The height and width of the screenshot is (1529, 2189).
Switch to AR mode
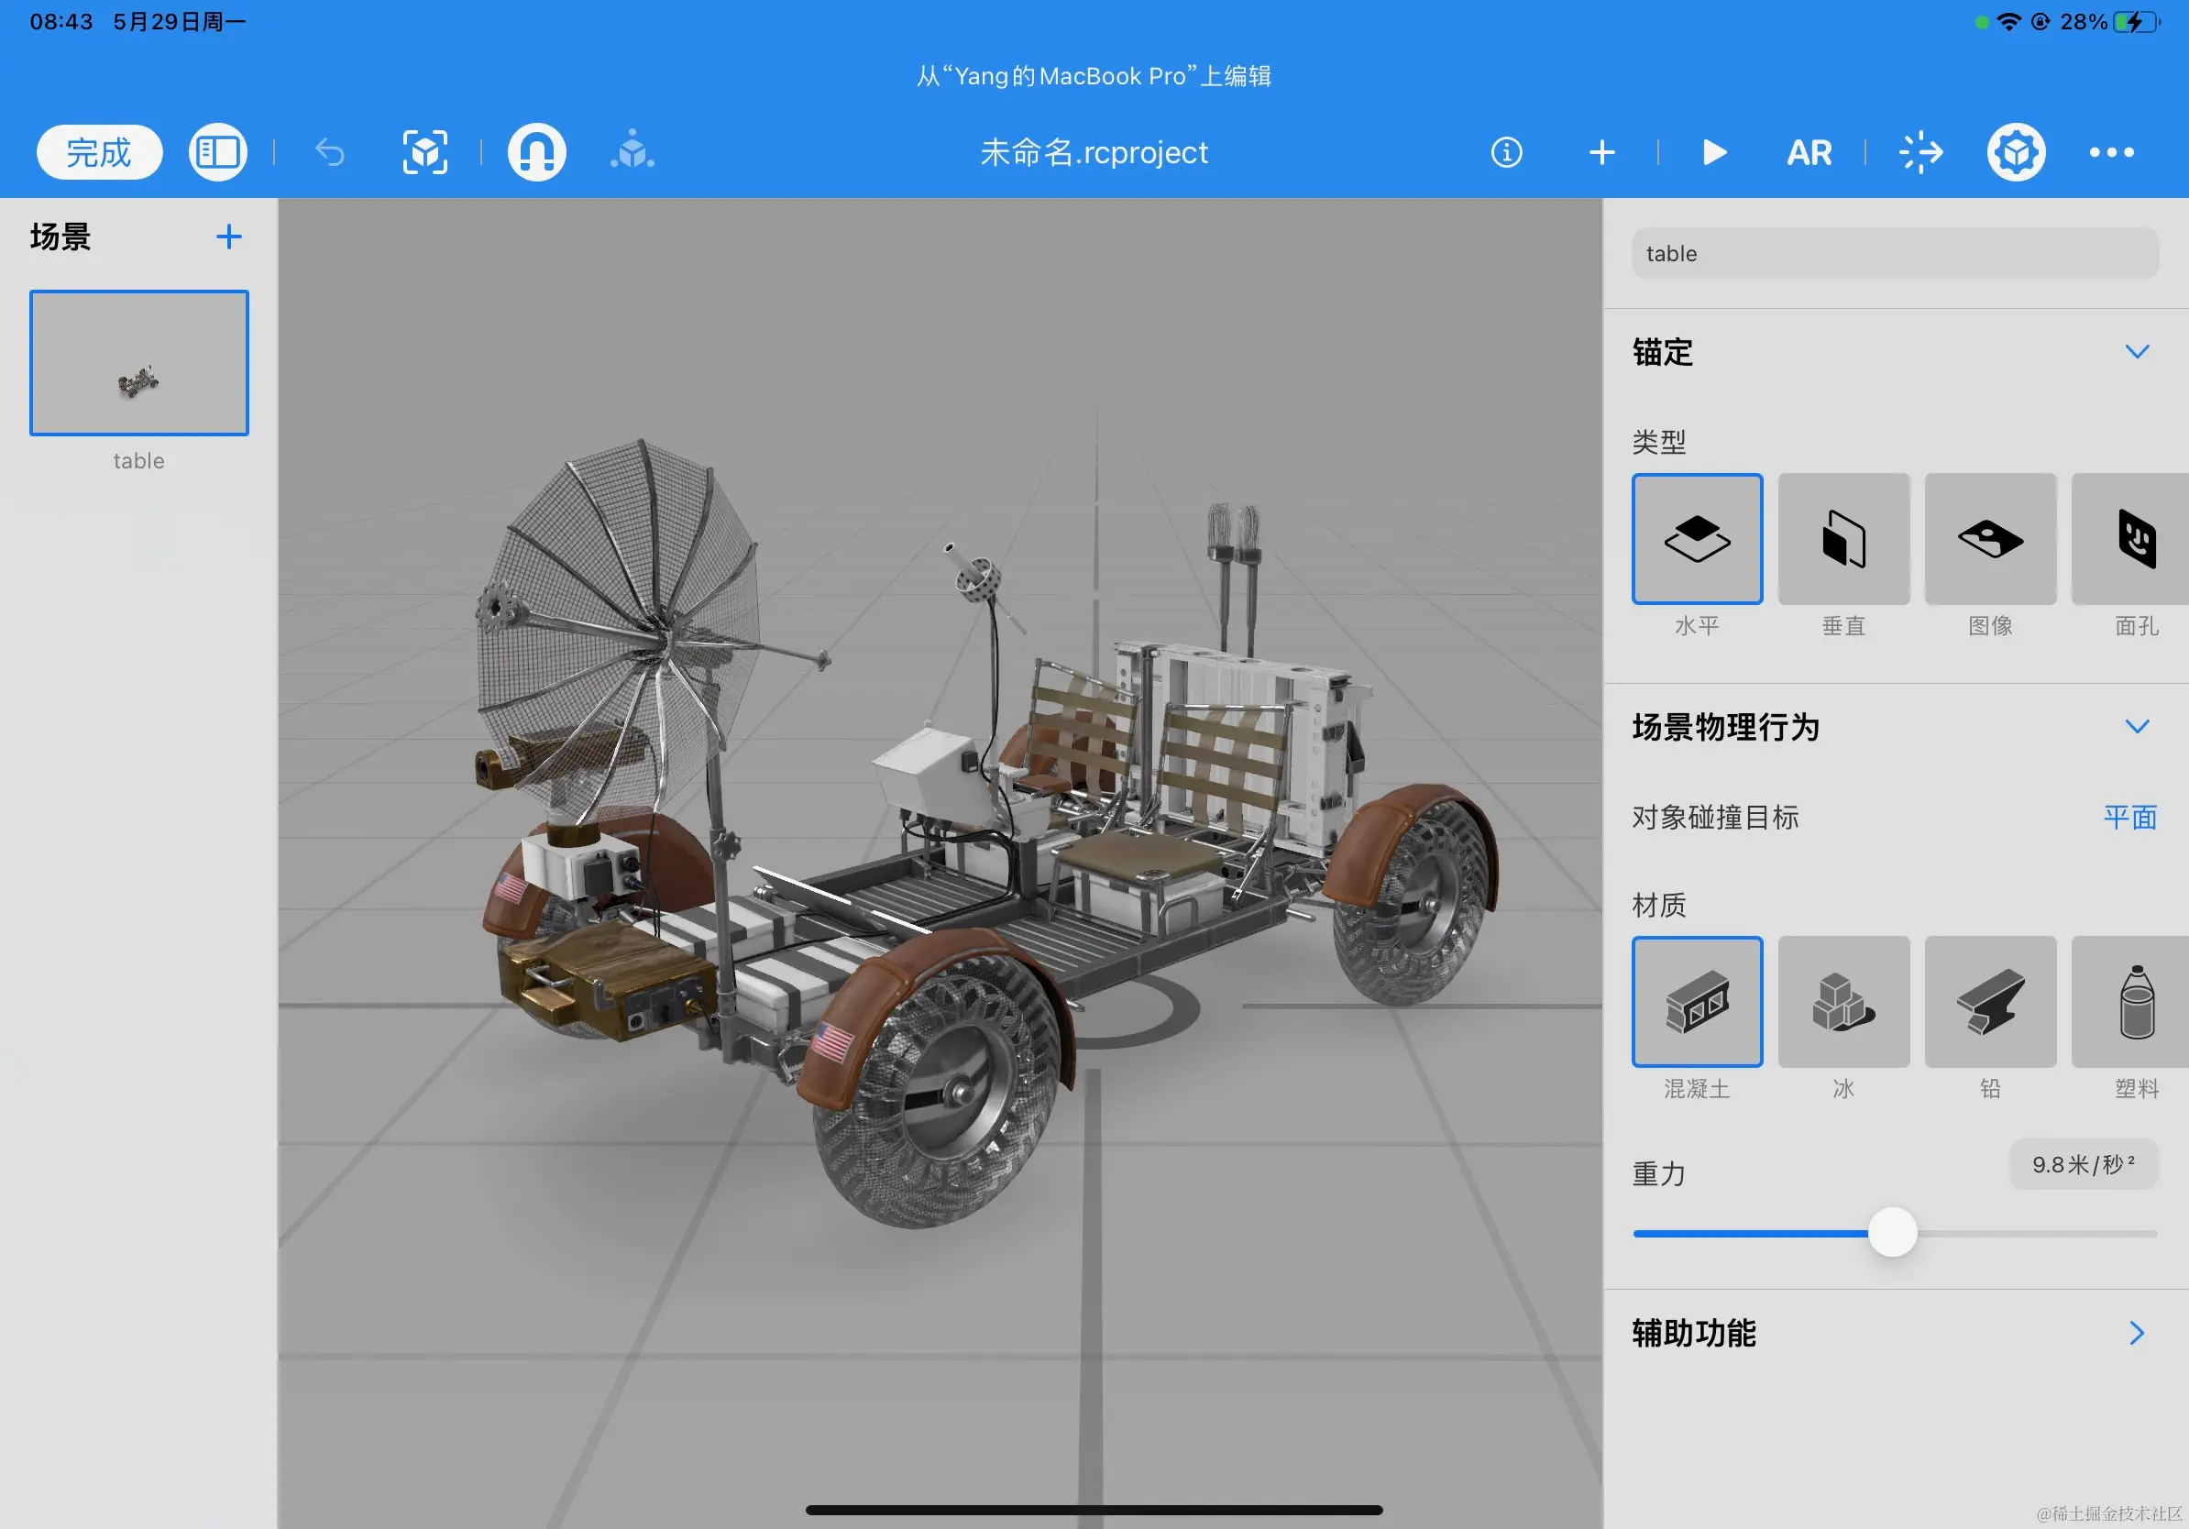tap(1809, 152)
